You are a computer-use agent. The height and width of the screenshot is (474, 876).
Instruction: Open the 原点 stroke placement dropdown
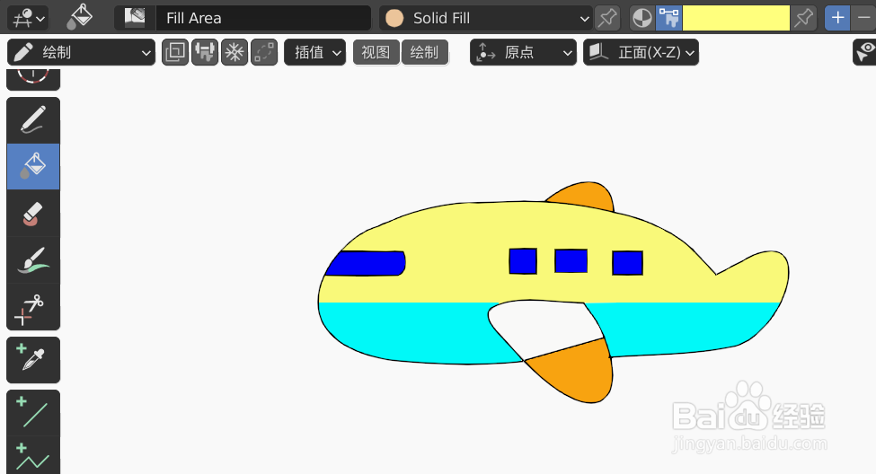(x=523, y=52)
